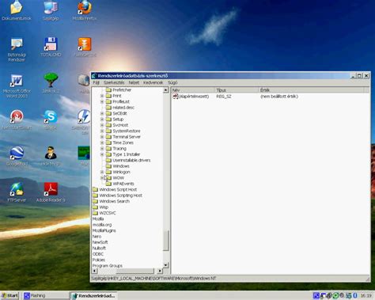Click the tree vertical scrollbar thumb
The image size is (375, 300).
[x=165, y=241]
